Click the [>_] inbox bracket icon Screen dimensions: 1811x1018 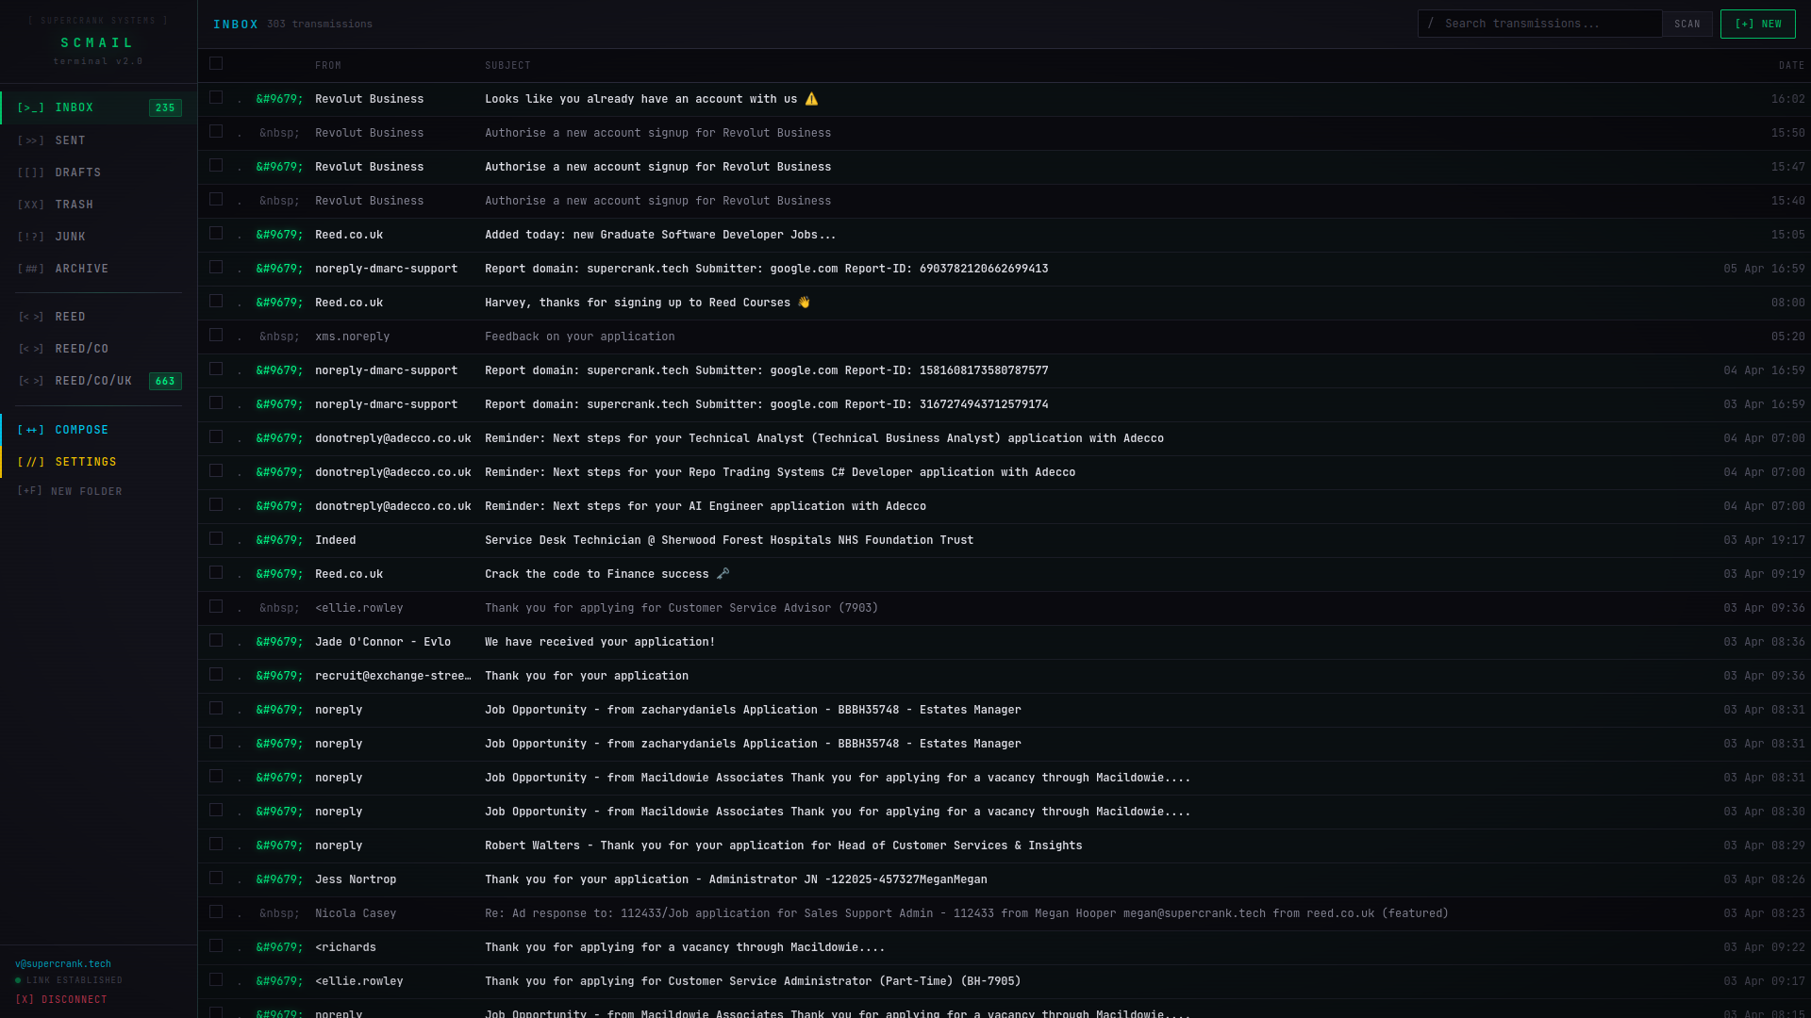(31, 107)
